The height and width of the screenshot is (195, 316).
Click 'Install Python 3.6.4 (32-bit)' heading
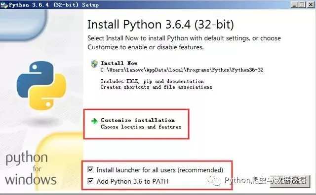tap(160, 25)
